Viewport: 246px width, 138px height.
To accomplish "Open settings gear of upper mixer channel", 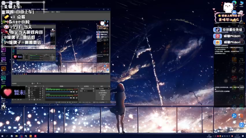I will click(77, 92).
